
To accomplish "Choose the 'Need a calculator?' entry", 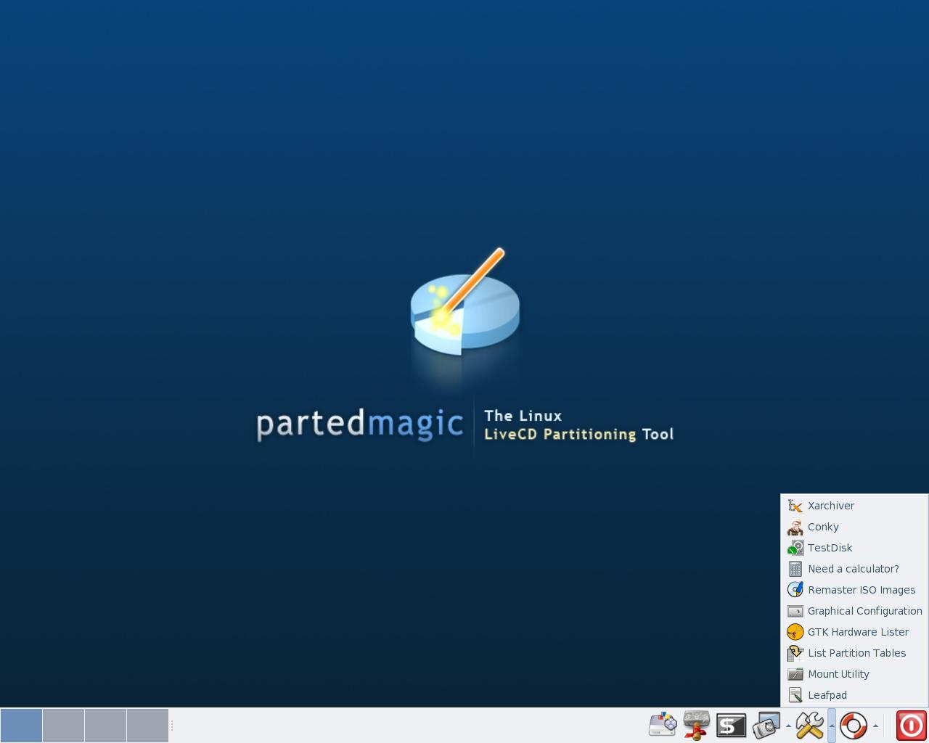I will (854, 569).
